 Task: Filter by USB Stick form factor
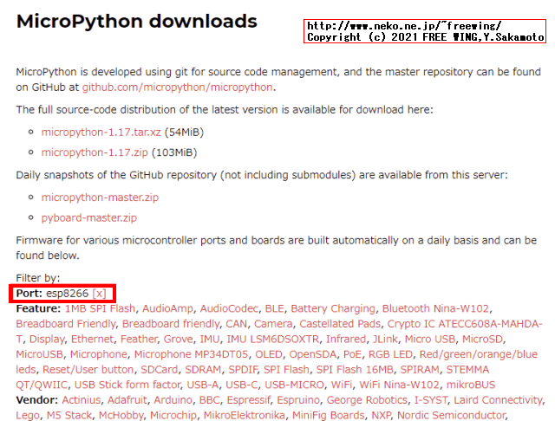pyautogui.click(x=127, y=385)
